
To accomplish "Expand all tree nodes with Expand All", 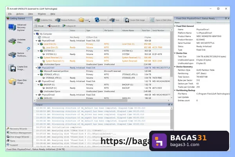I will pos(54,26).
